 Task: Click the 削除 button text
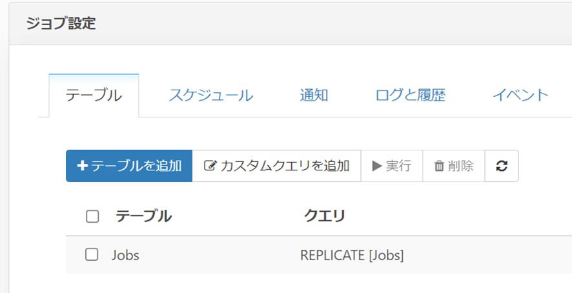pyautogui.click(x=461, y=166)
